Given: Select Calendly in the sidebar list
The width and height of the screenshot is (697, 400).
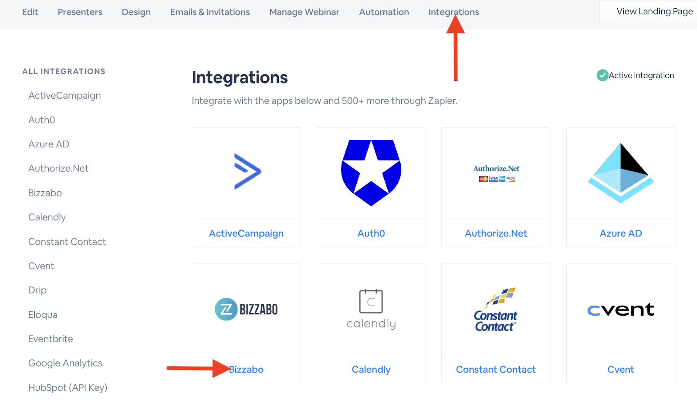Looking at the screenshot, I should [47, 217].
